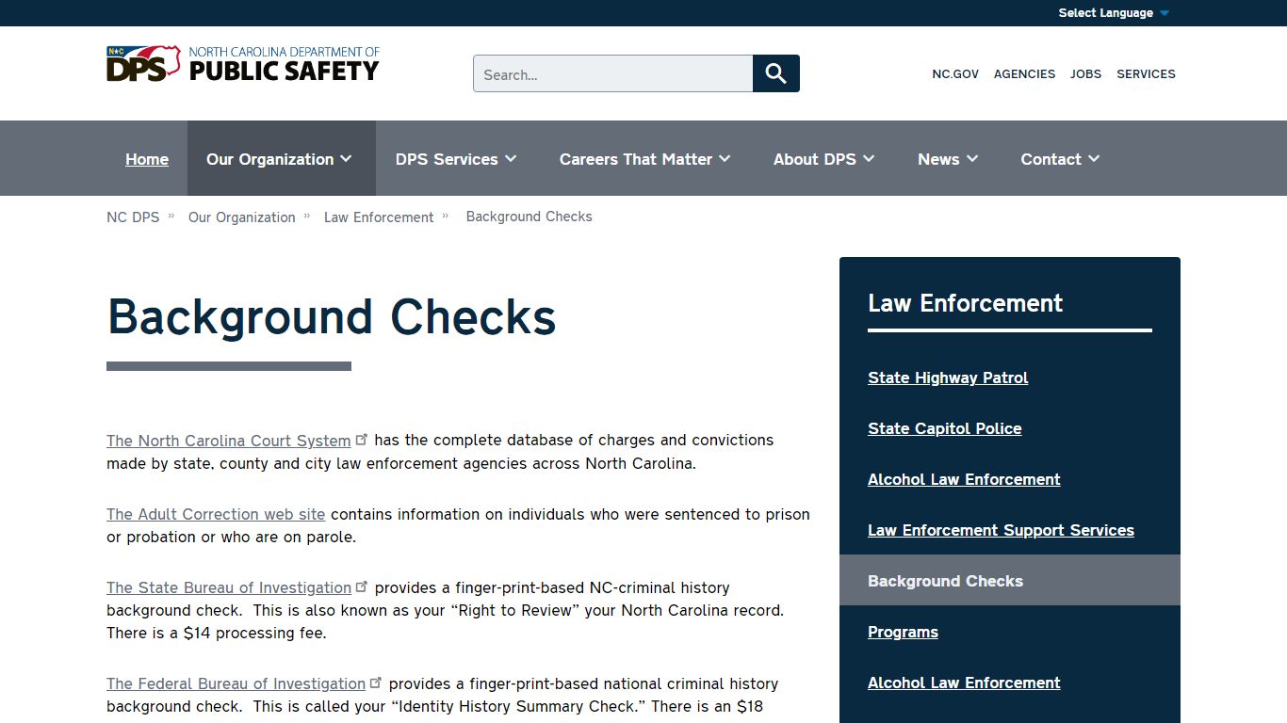
Task: Focus the Search input field
Action: click(x=613, y=73)
